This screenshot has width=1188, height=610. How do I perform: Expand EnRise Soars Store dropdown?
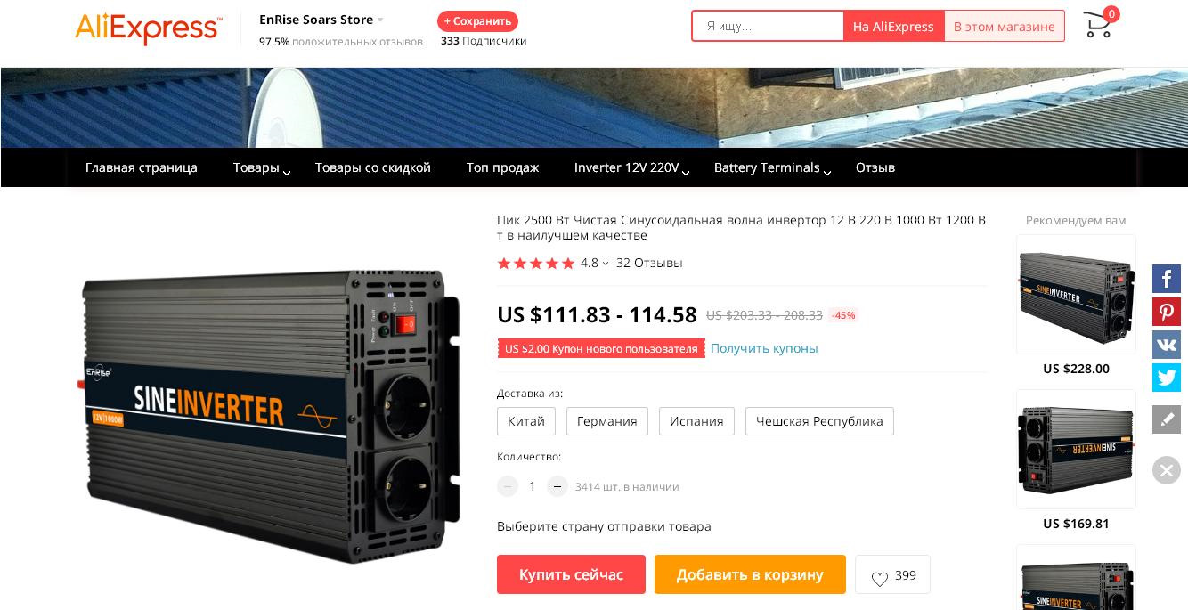coord(380,20)
